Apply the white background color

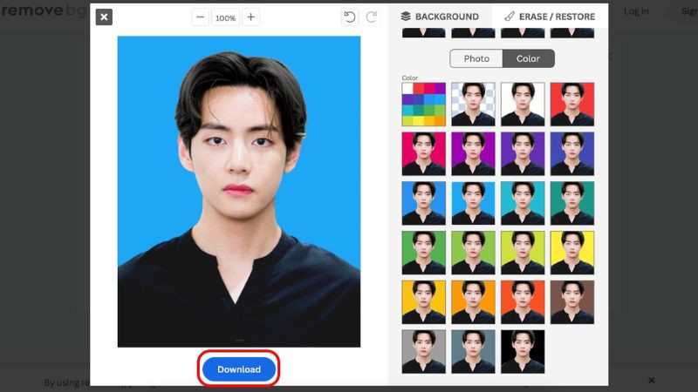[523, 105]
